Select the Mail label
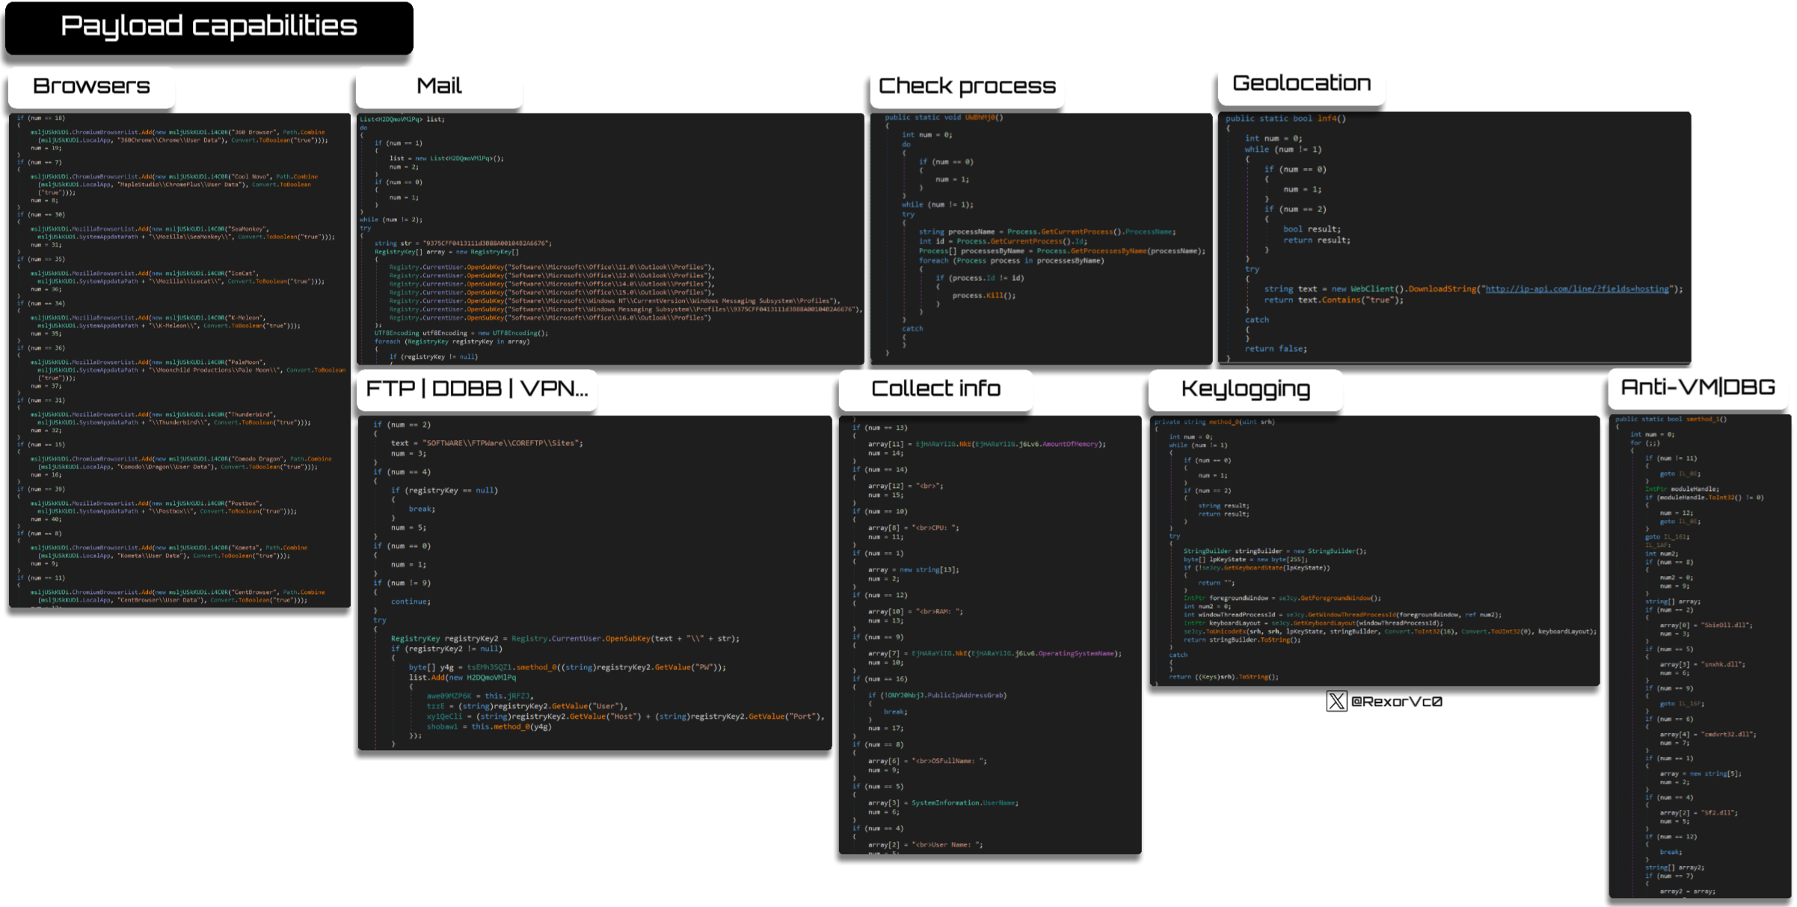 [439, 87]
